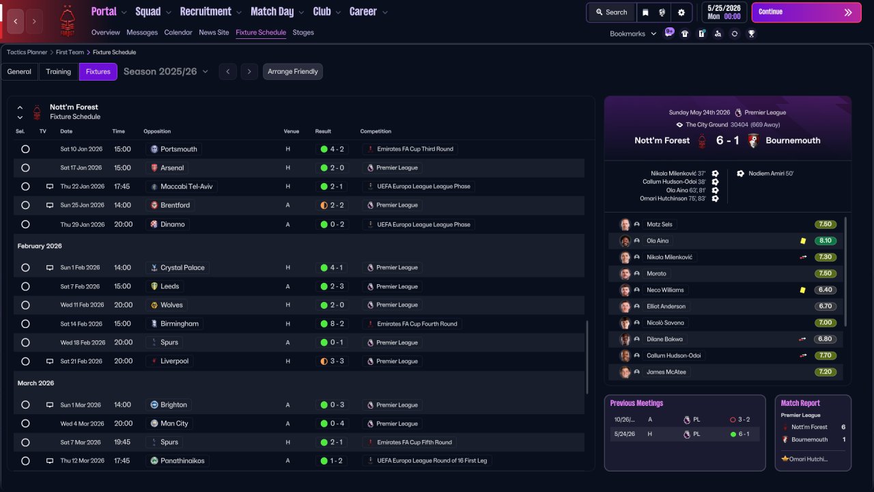This screenshot has width=874, height=492.
Task: Click the Portsmouth club badge
Action: click(x=154, y=149)
